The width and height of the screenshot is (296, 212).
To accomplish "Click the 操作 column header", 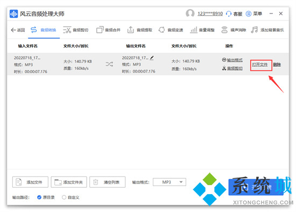I will (229, 46).
